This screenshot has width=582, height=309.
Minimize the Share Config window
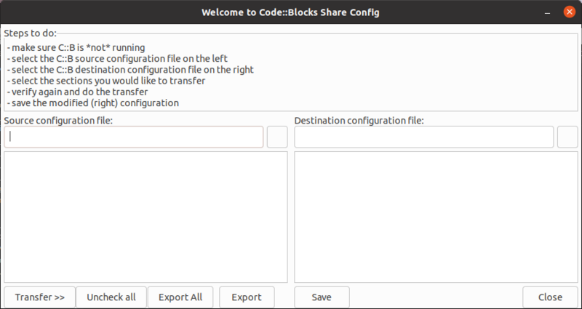point(548,12)
